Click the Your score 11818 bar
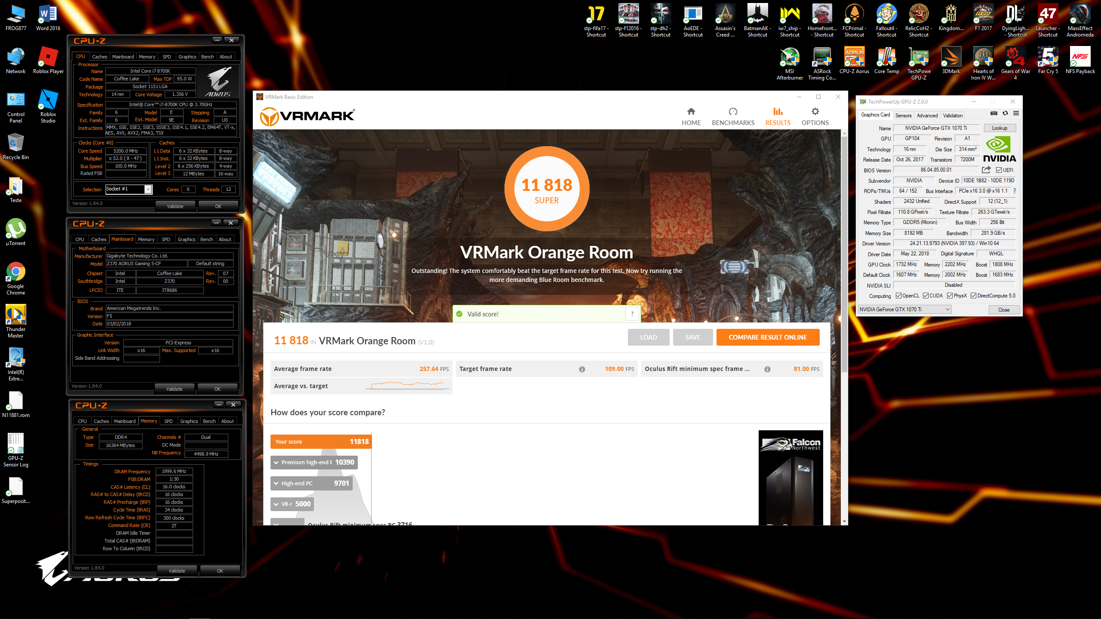The height and width of the screenshot is (619, 1101). (321, 441)
